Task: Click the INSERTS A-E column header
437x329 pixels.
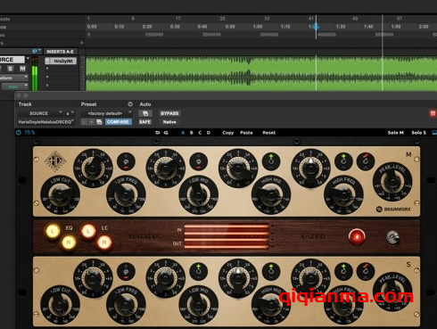Action: 61,52
